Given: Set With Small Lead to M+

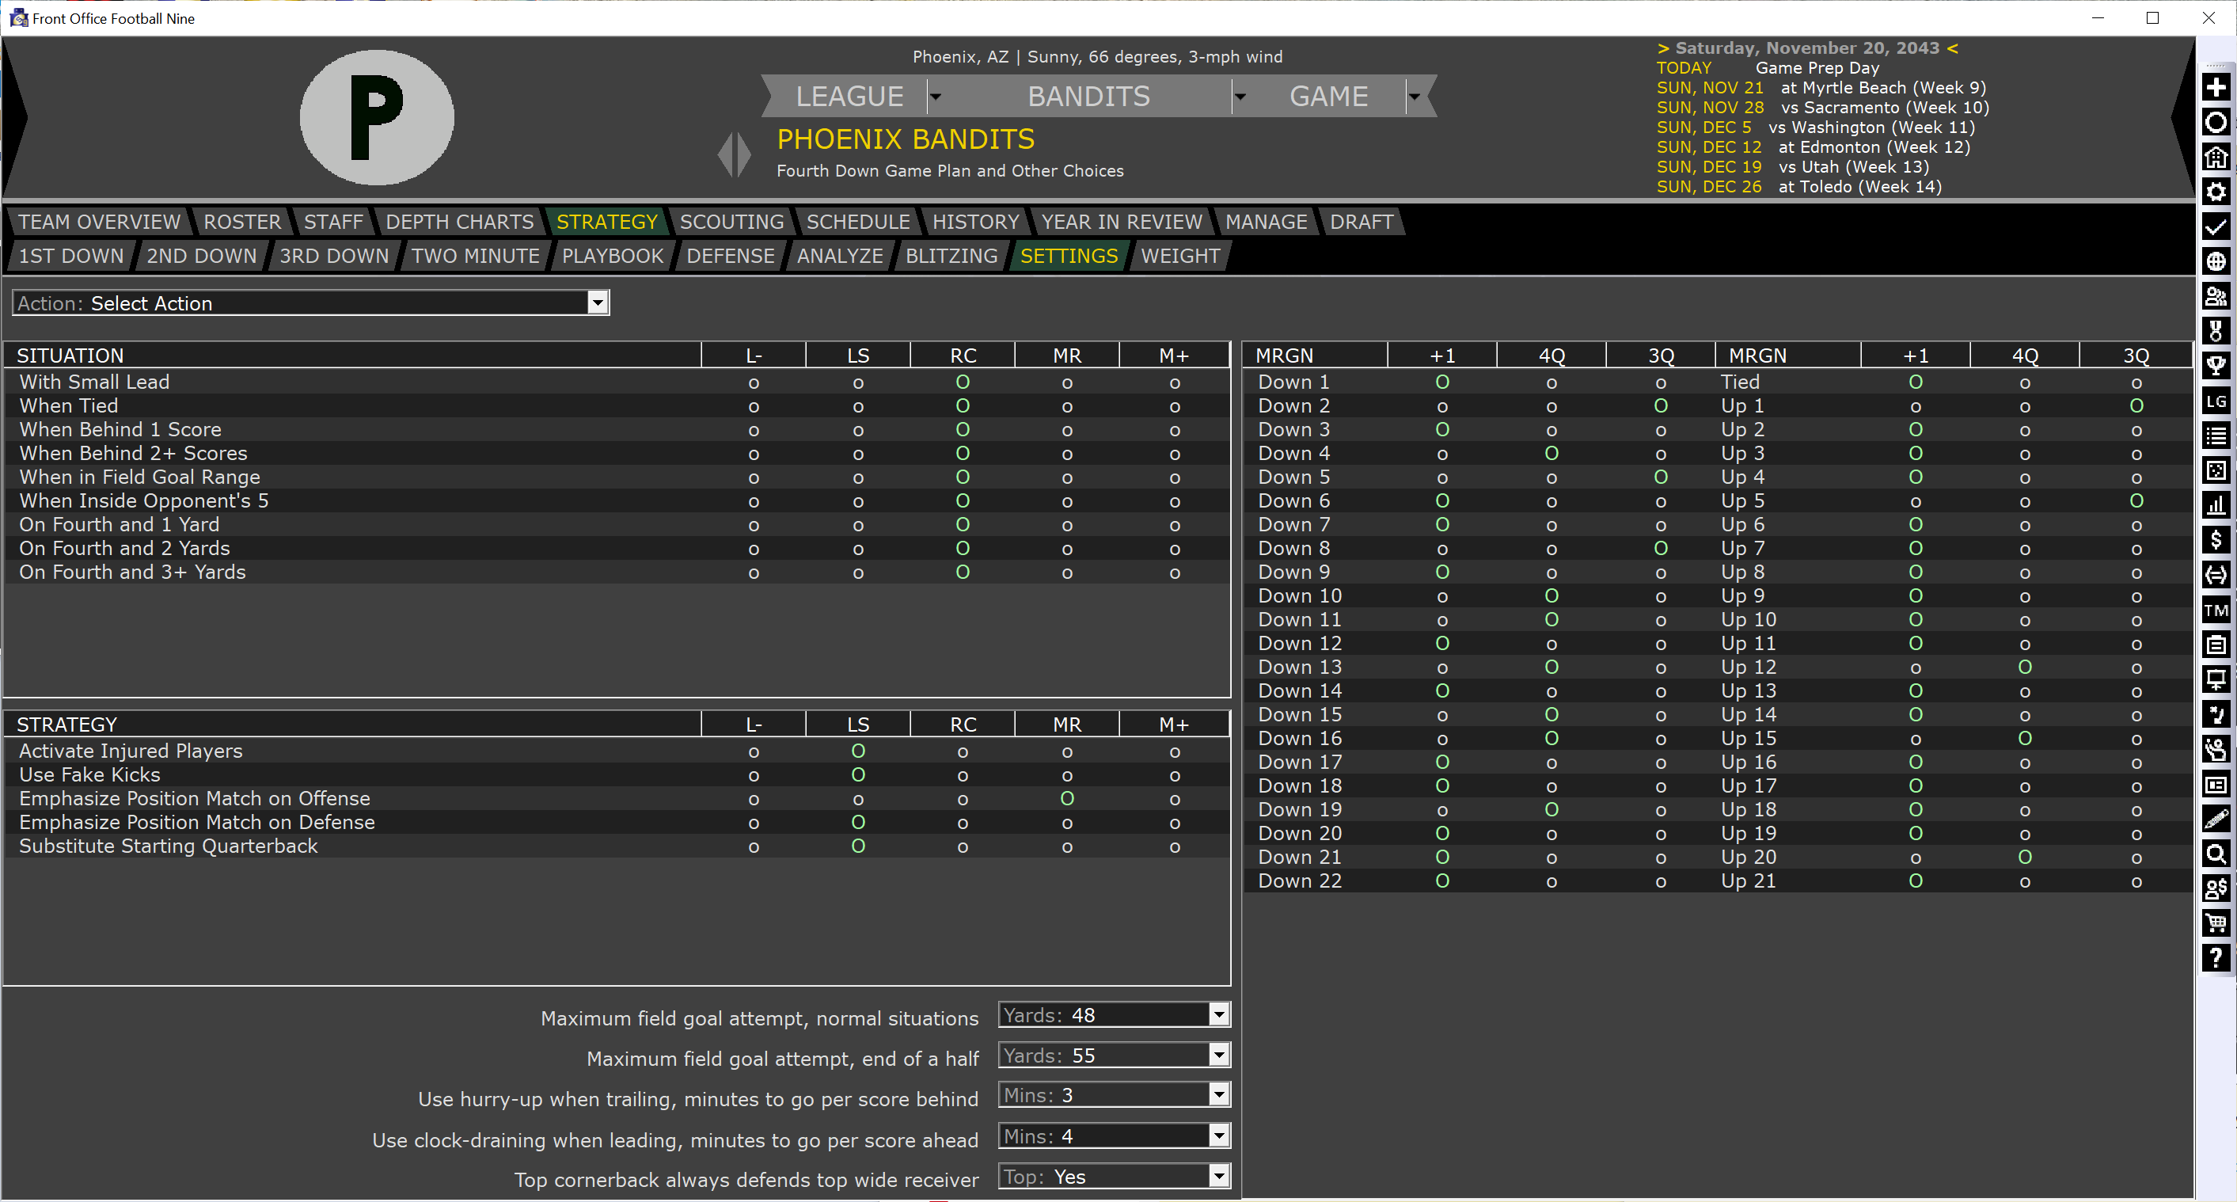Looking at the screenshot, I should coord(1174,383).
